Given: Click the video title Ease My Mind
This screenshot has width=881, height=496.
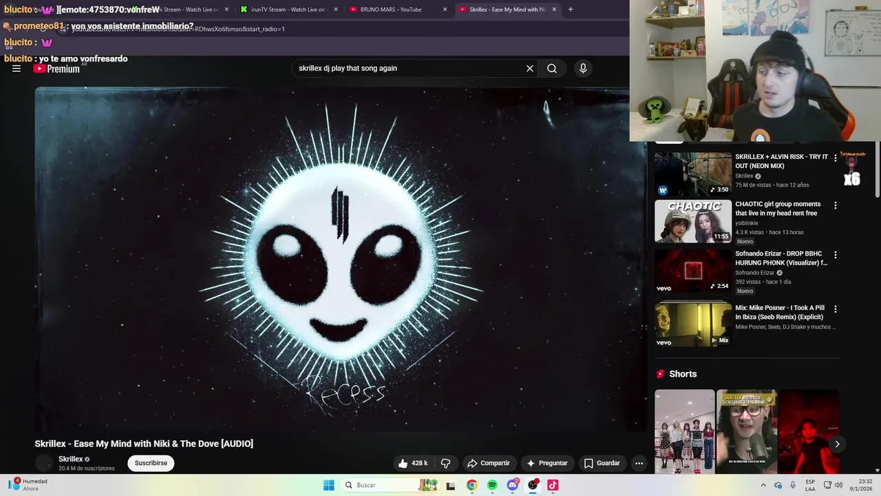Looking at the screenshot, I should 144,444.
